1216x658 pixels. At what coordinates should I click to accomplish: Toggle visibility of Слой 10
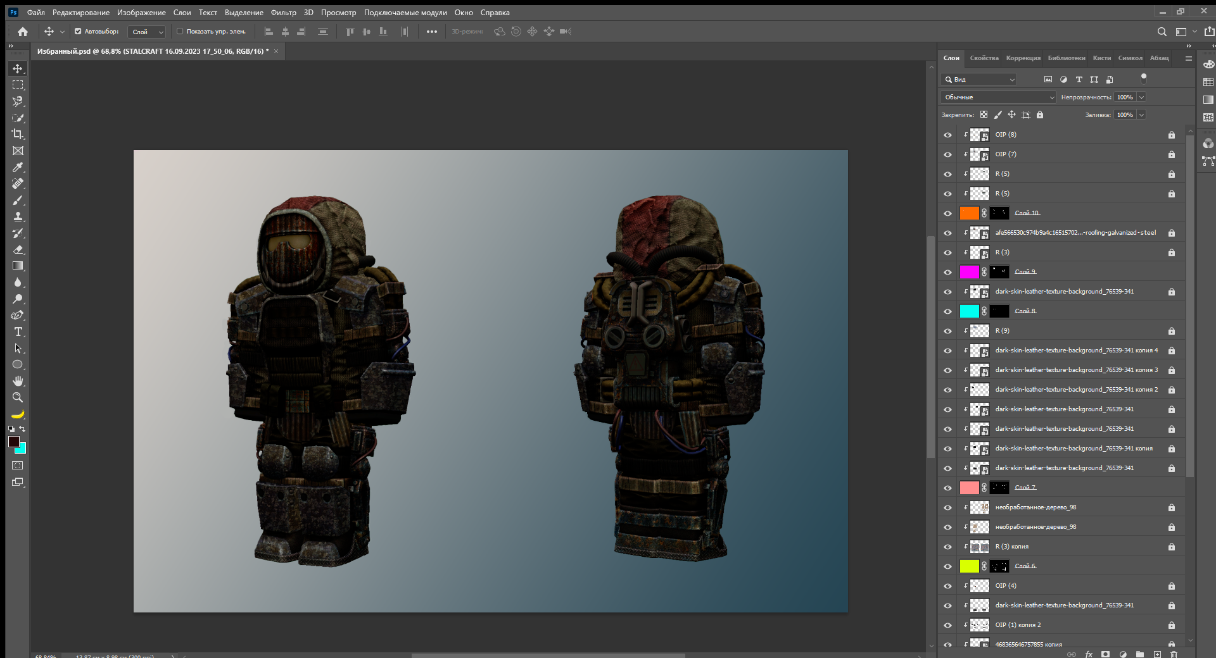pyautogui.click(x=947, y=213)
